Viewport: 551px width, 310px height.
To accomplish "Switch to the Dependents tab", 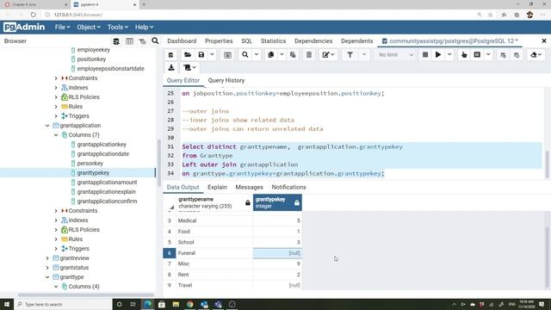I will tap(356, 41).
